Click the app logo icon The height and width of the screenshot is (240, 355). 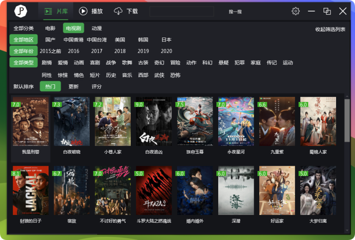click(x=21, y=11)
